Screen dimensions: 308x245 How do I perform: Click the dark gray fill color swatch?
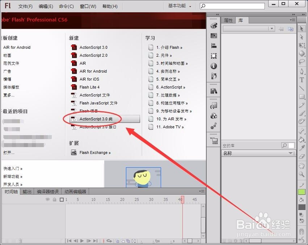302,207
